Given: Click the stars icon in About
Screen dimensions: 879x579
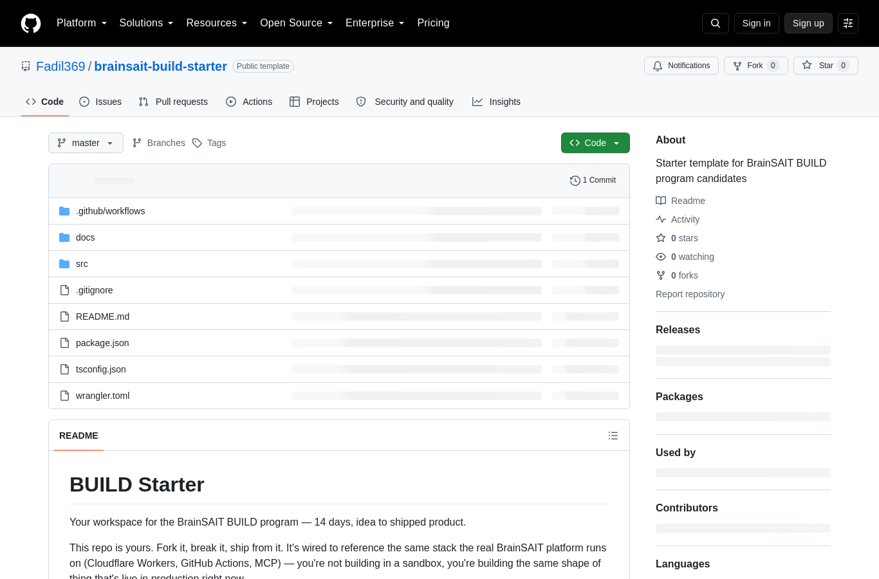Looking at the screenshot, I should 661,238.
